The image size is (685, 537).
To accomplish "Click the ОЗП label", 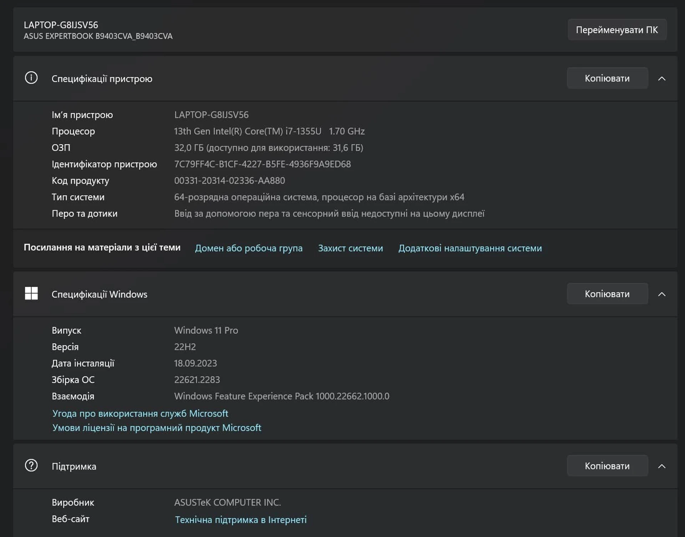I will (61, 148).
